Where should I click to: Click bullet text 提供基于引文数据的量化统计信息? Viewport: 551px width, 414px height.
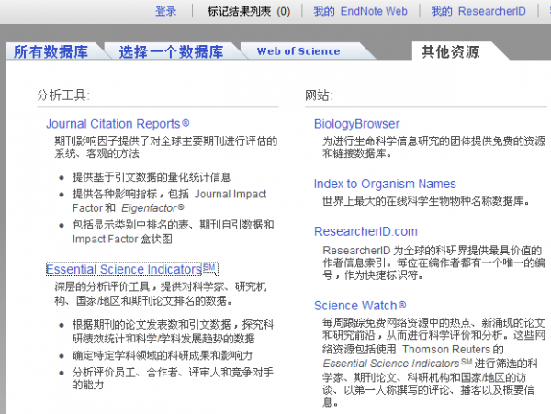[x=152, y=177]
